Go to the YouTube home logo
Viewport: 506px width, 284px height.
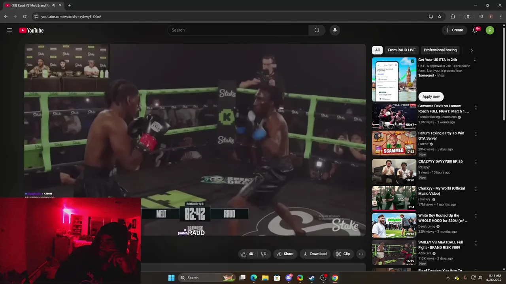click(31, 30)
